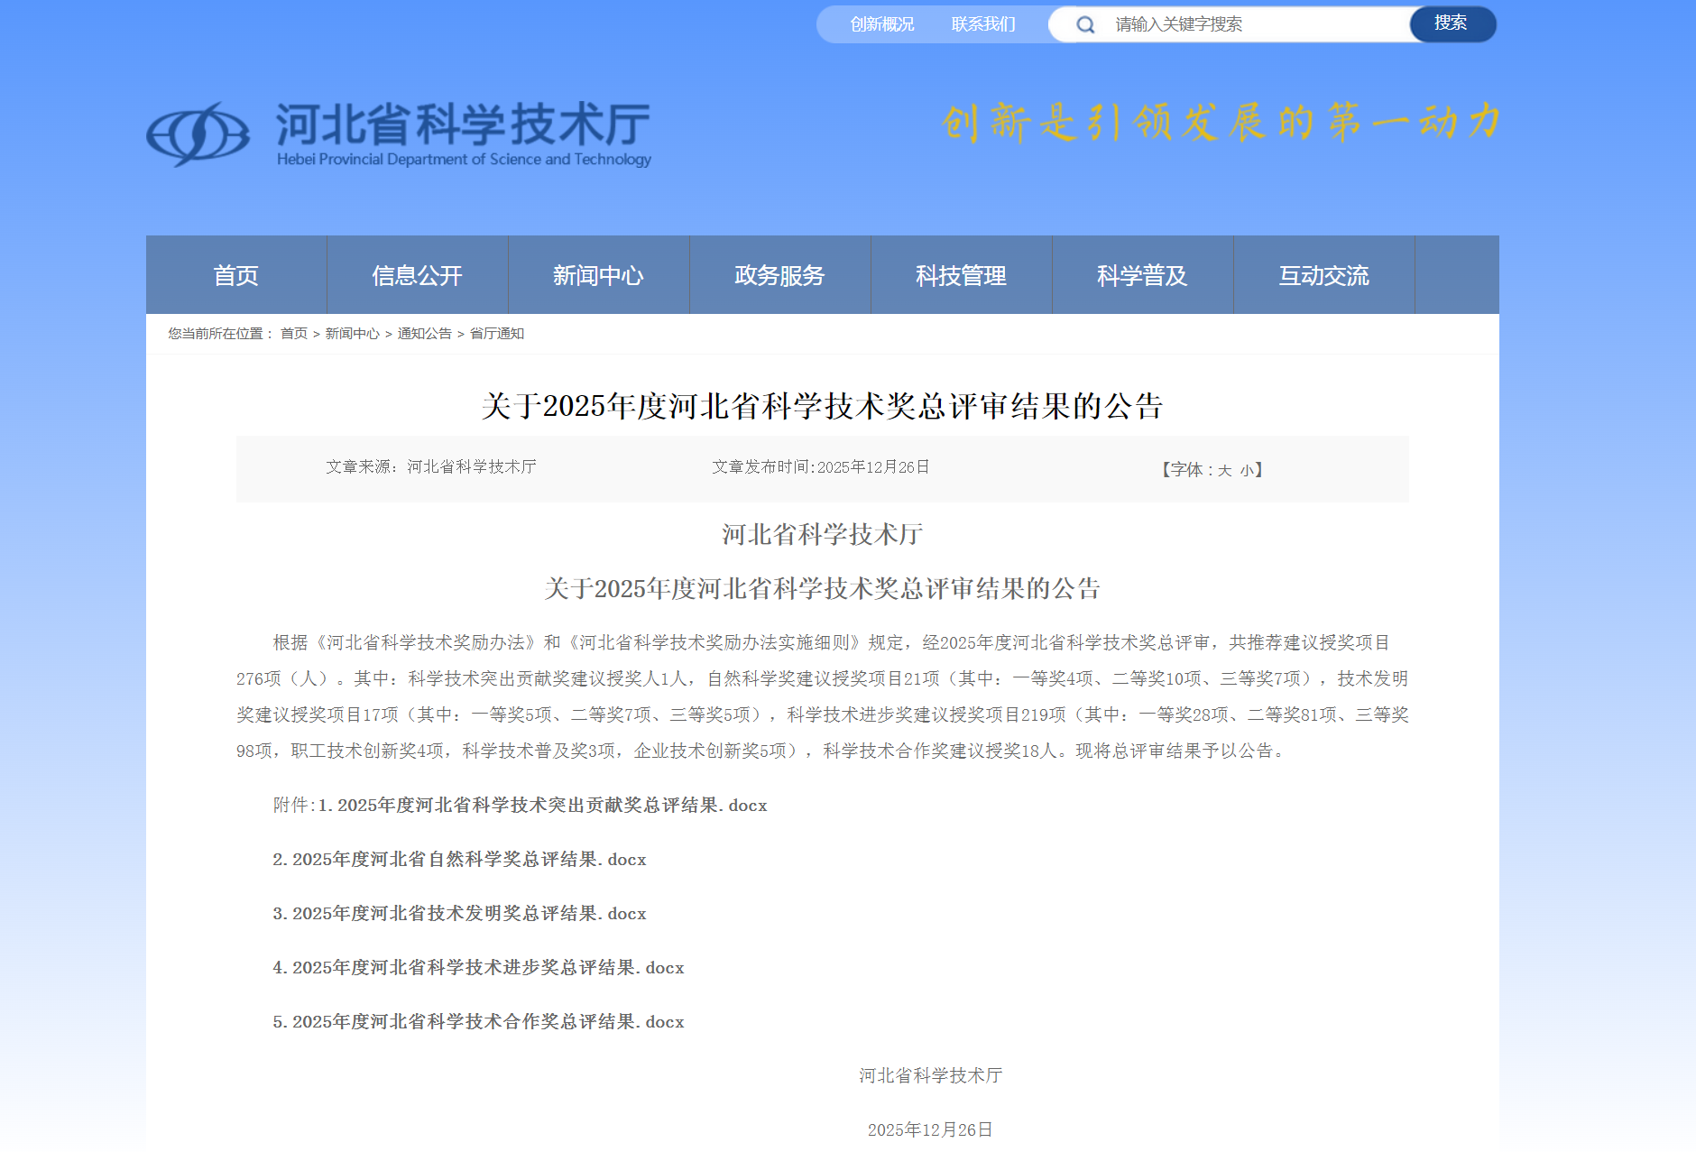The height and width of the screenshot is (1152, 1696).
Task: Click the 文章来源：河北省科学技术厅 text
Action: (431, 466)
